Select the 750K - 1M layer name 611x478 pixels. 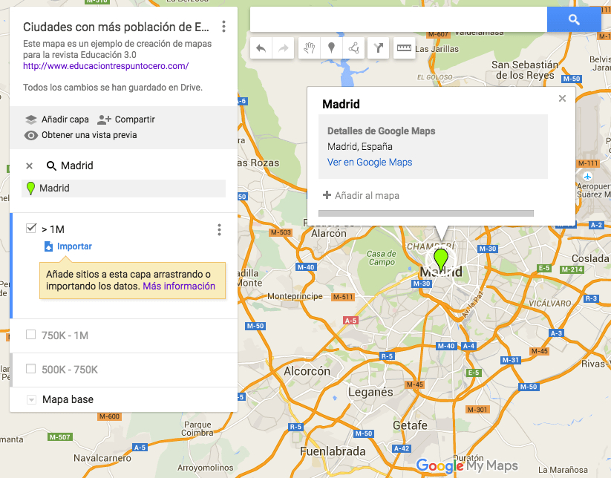65,335
